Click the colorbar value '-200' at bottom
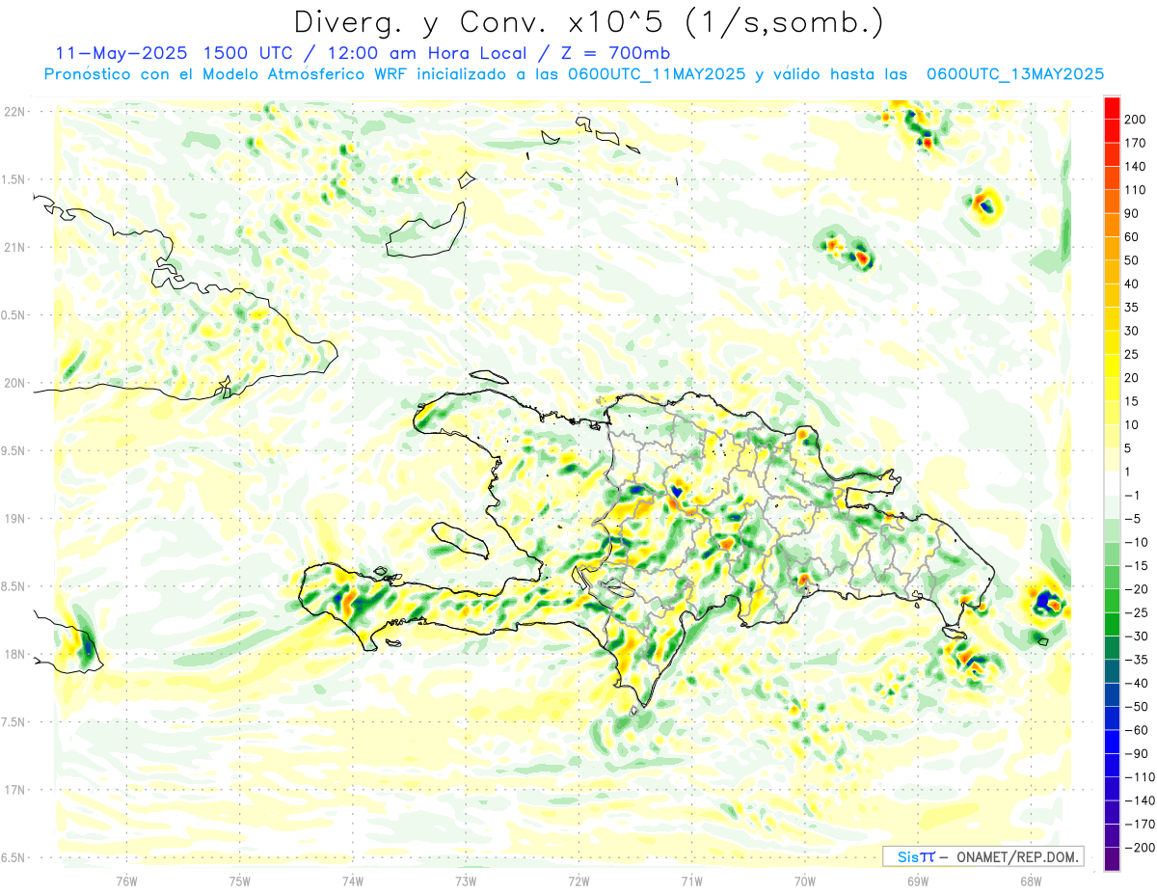The height and width of the screenshot is (894, 1157). click(1140, 847)
